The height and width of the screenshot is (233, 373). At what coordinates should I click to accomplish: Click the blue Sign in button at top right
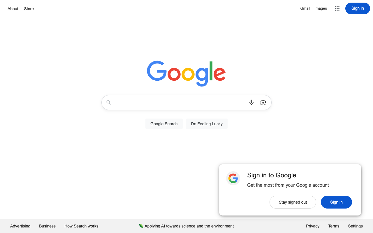[358, 8]
